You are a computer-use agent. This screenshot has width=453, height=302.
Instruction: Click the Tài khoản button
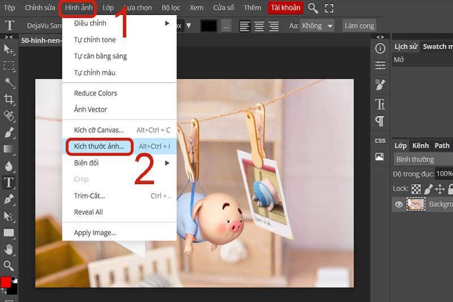coord(285,8)
